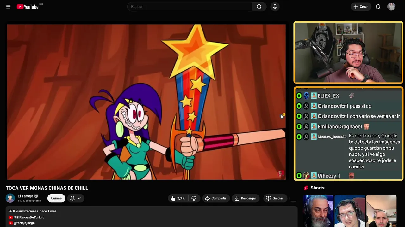Click the 117 K suscriptores text
The image size is (405, 227).
(x=29, y=201)
